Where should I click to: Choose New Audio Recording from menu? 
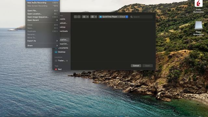(43, 3)
